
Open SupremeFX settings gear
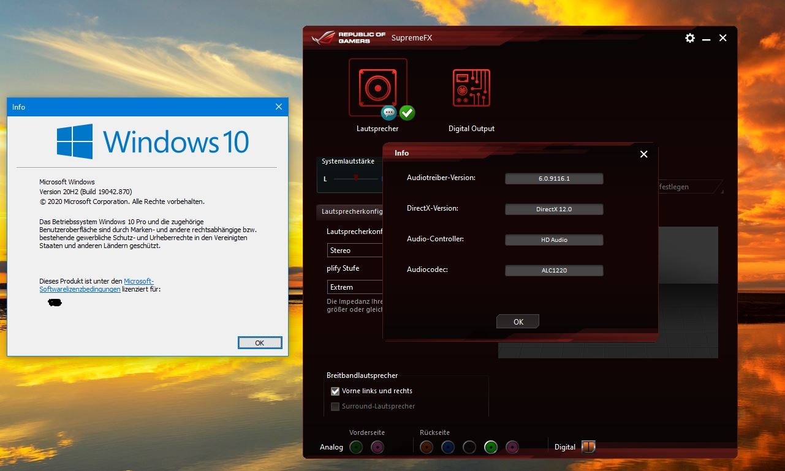point(690,38)
